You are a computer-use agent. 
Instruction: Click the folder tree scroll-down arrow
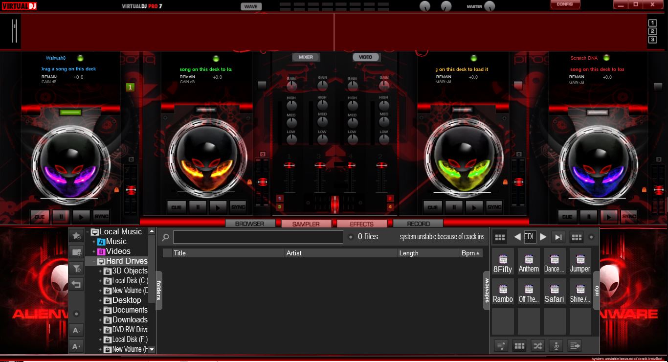point(152,349)
